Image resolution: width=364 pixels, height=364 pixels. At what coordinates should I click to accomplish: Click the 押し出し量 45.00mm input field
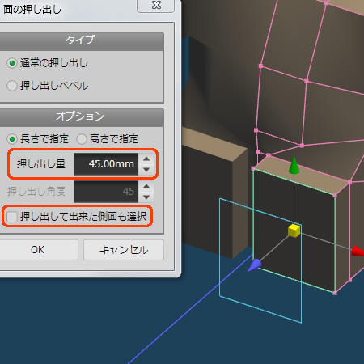click(106, 164)
